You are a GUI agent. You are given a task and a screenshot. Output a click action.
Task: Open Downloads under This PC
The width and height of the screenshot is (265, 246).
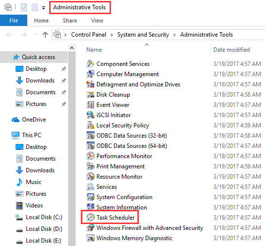[40, 170]
